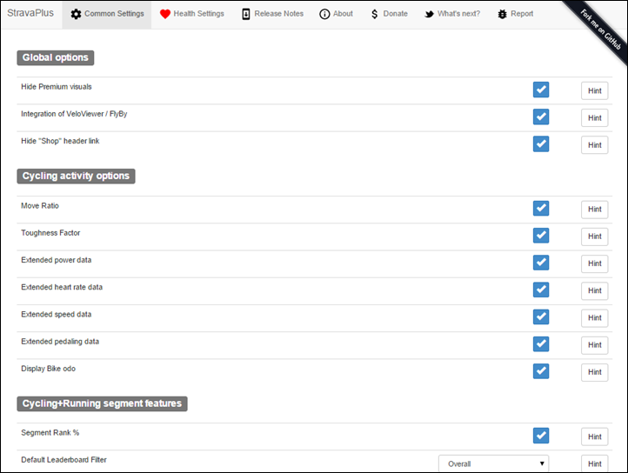Toggle Hide "Shop" header link checkbox
Screen dimensions: 628x473
541,144
